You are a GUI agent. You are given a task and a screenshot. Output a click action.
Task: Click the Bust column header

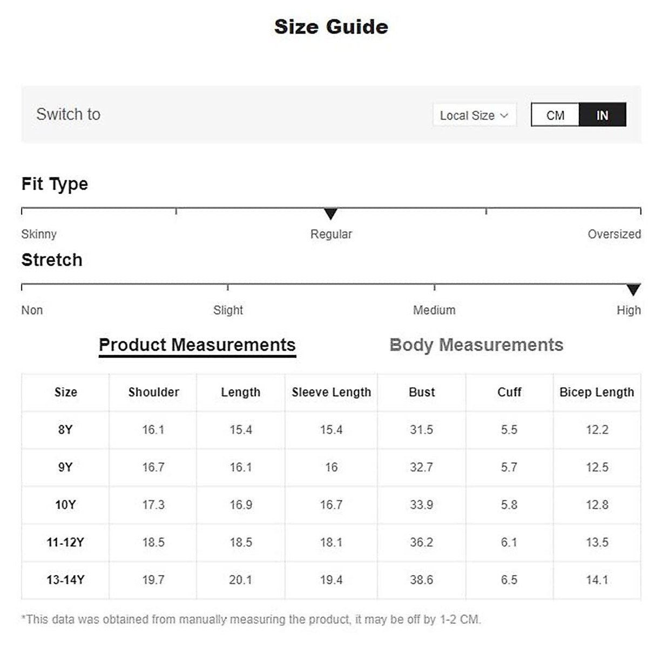(x=422, y=392)
